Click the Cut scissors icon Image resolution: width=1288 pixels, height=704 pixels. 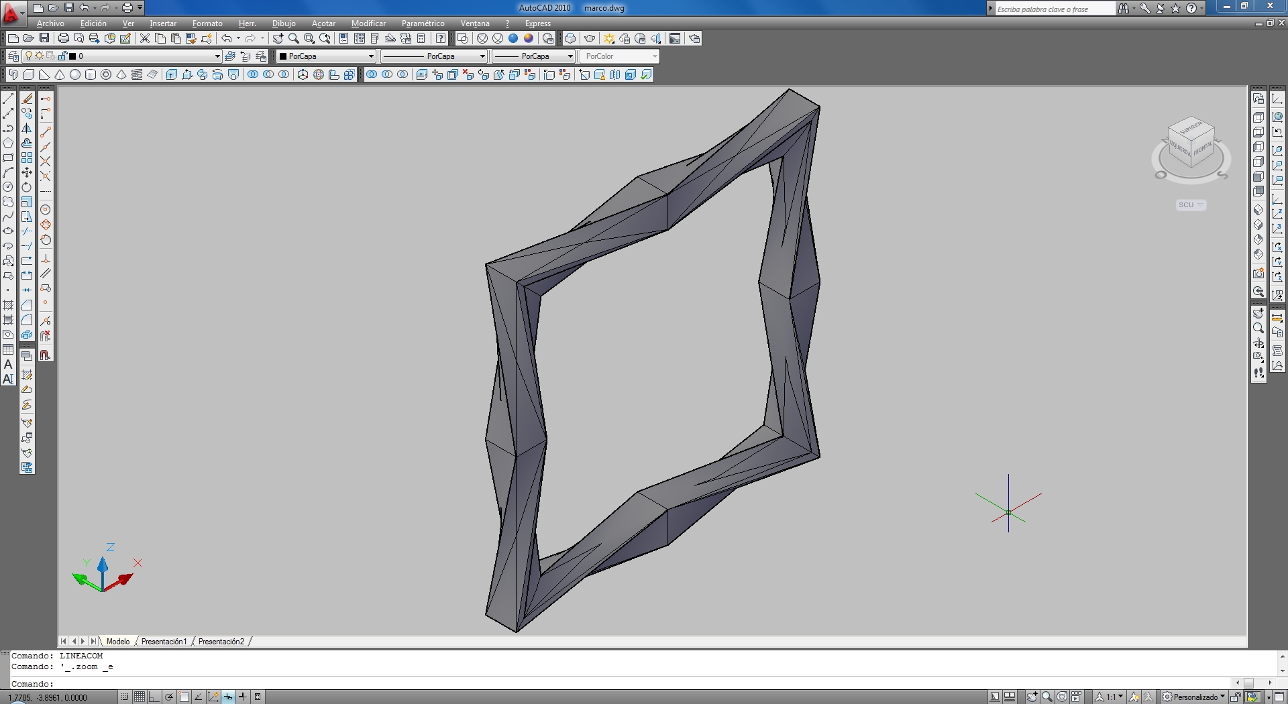144,38
